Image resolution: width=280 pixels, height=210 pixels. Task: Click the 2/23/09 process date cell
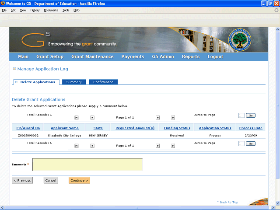pos(251,135)
